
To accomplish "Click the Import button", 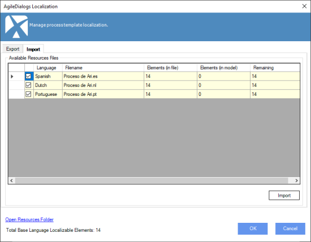I will (284, 196).
